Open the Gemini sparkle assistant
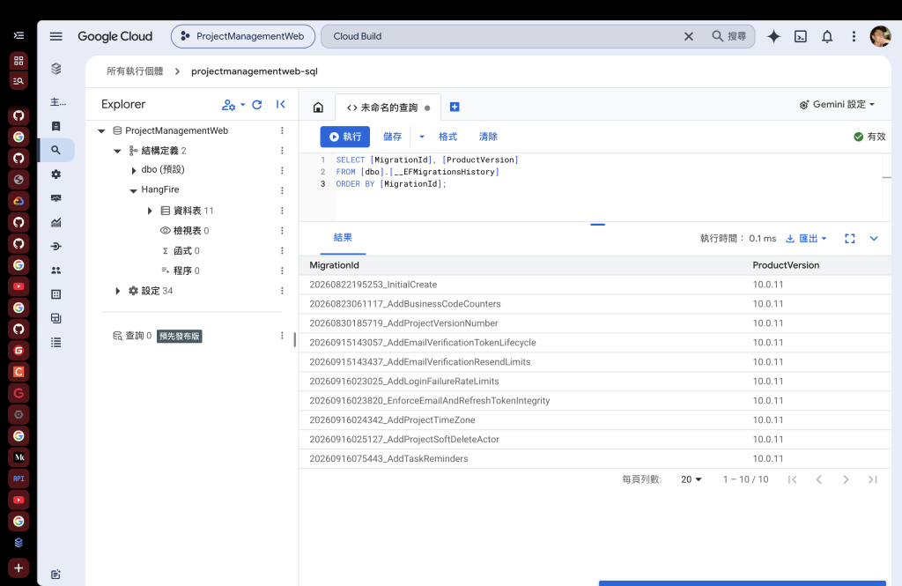This screenshot has width=902, height=586. coord(773,36)
